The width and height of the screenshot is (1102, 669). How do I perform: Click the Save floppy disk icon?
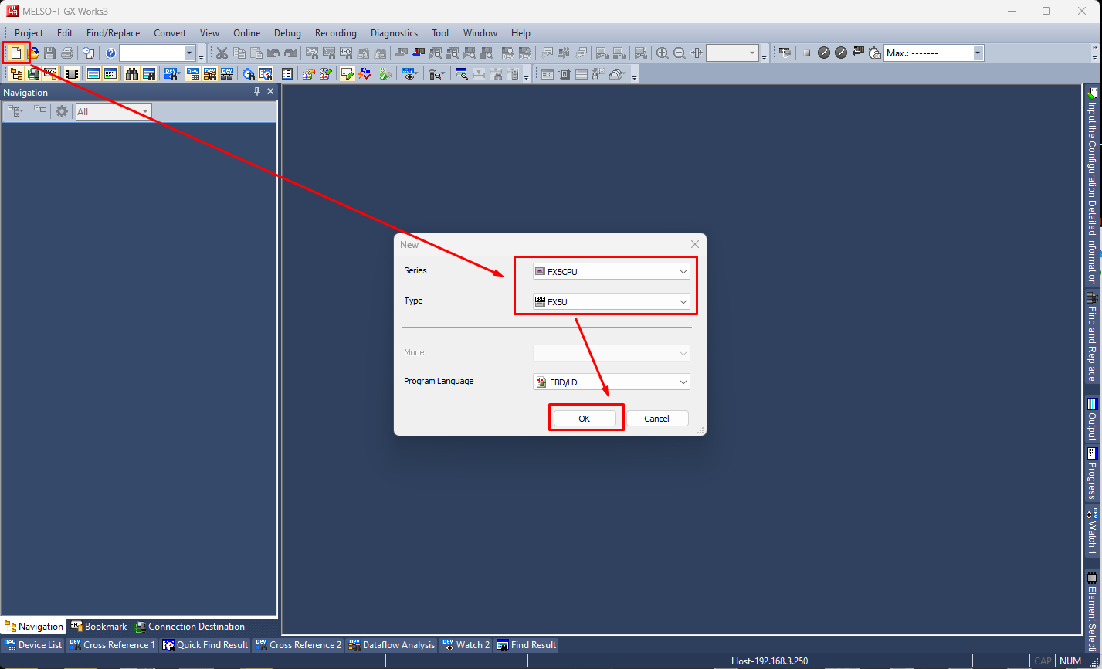click(x=50, y=53)
